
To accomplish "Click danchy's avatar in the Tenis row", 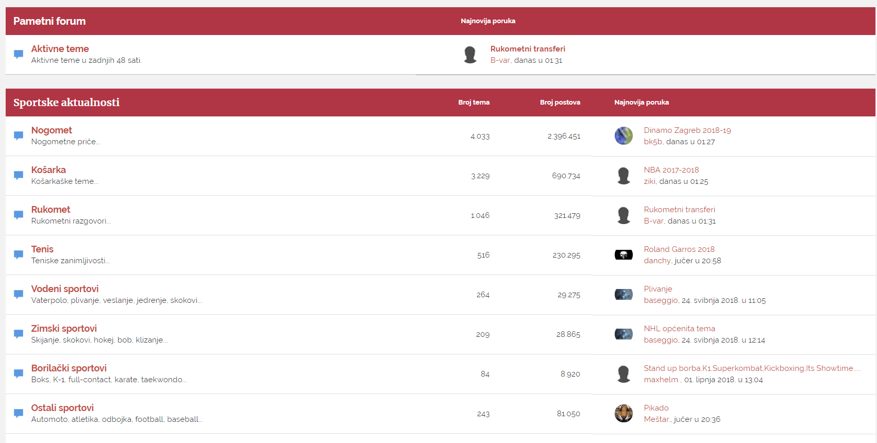I will tap(623, 254).
